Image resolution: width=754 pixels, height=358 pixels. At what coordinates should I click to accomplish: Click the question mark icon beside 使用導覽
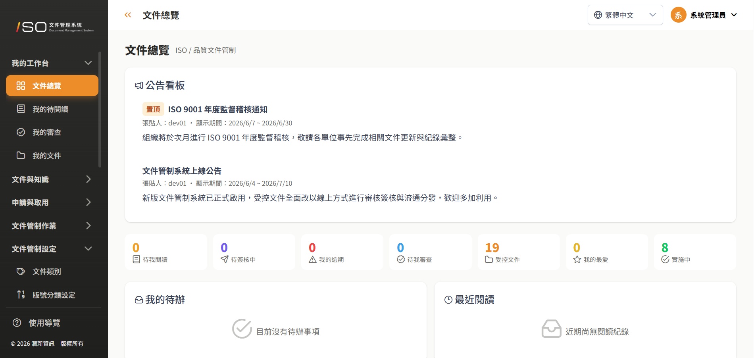(17, 323)
